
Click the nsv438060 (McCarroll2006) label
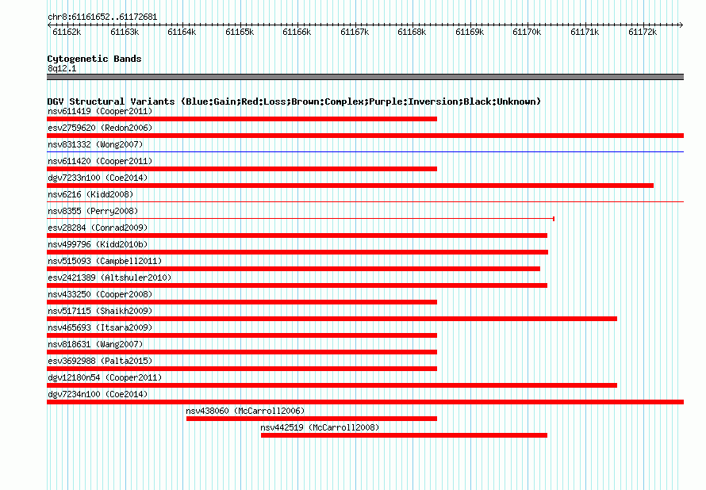tap(245, 411)
